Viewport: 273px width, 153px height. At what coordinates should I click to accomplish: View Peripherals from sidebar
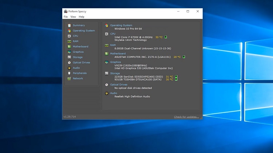click(80, 73)
